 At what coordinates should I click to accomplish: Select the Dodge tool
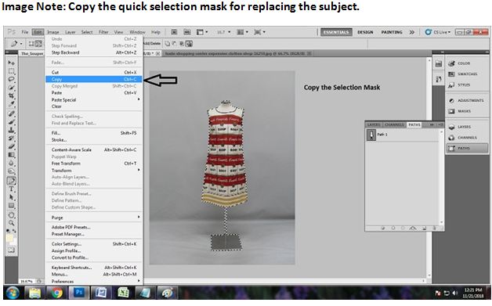pos(11,171)
